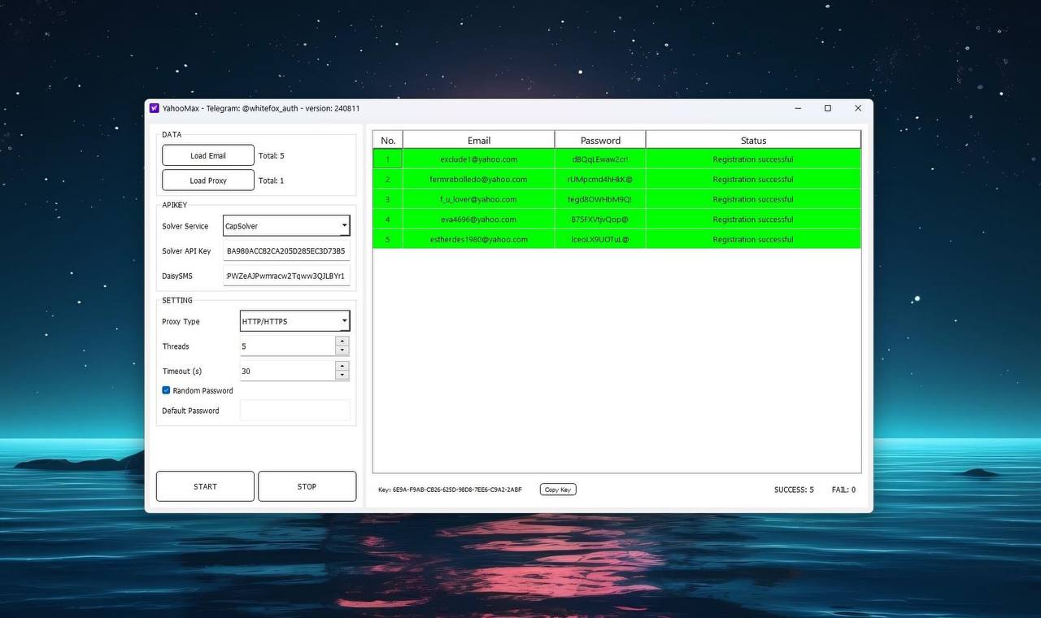Click row number 5 cell
The height and width of the screenshot is (618, 1041).
point(388,239)
